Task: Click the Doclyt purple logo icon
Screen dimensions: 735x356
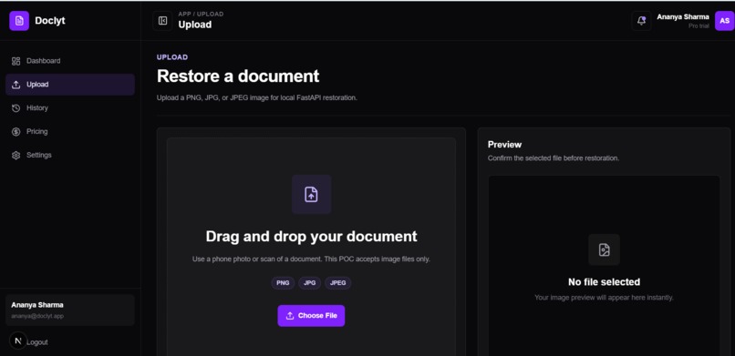Action: click(19, 21)
